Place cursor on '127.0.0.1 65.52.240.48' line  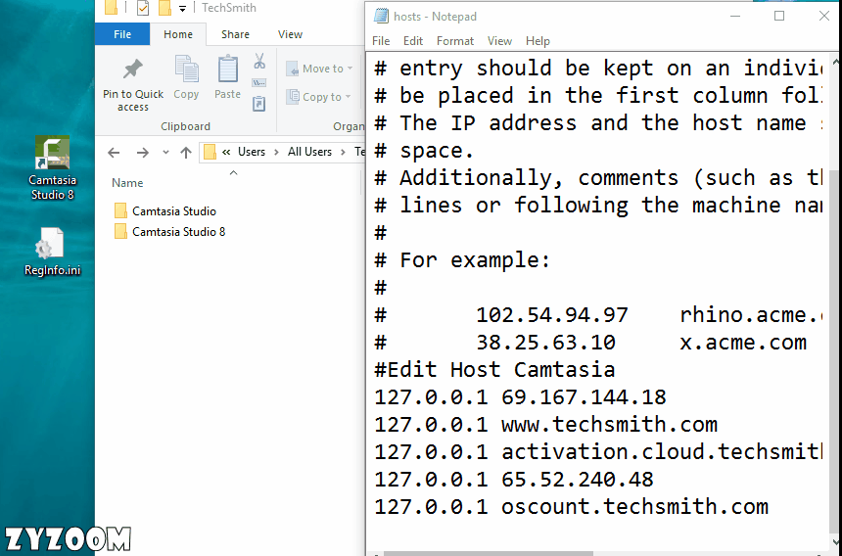(x=513, y=480)
